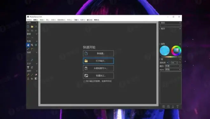Open the 文件(F) menu

pyautogui.click(x=29, y=20)
